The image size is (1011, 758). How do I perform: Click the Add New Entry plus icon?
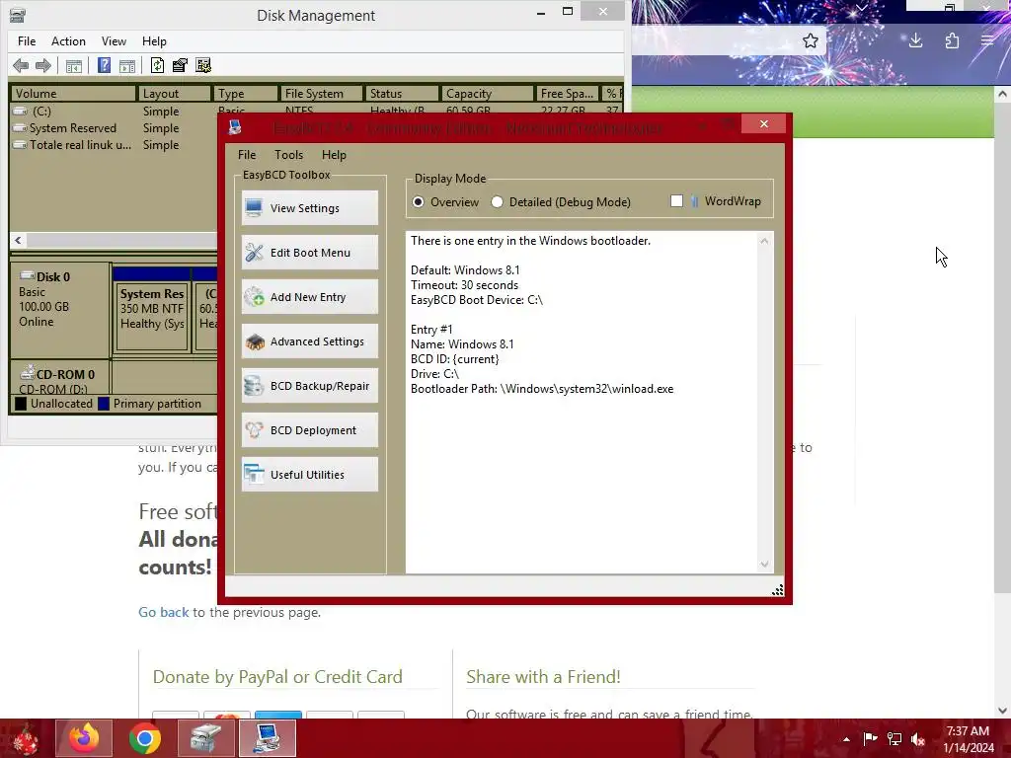click(254, 296)
